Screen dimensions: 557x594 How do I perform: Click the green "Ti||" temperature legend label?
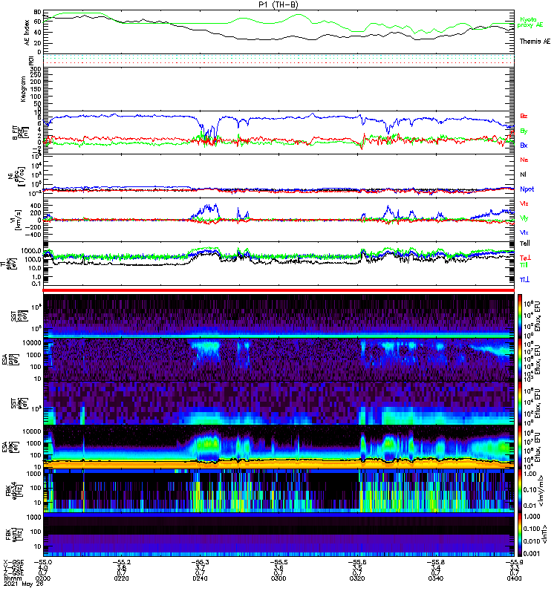pyautogui.click(x=524, y=265)
